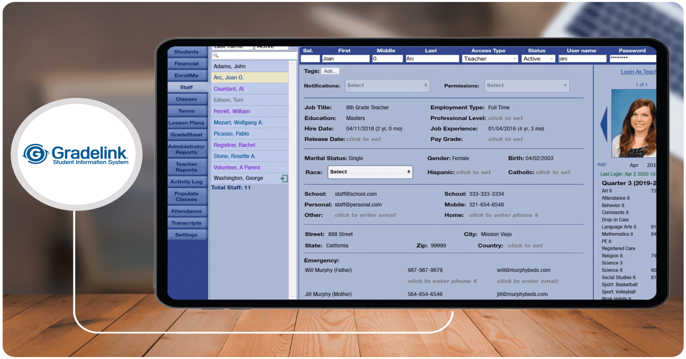686x359 pixels.
Task: Open the Students section
Action: [186, 52]
